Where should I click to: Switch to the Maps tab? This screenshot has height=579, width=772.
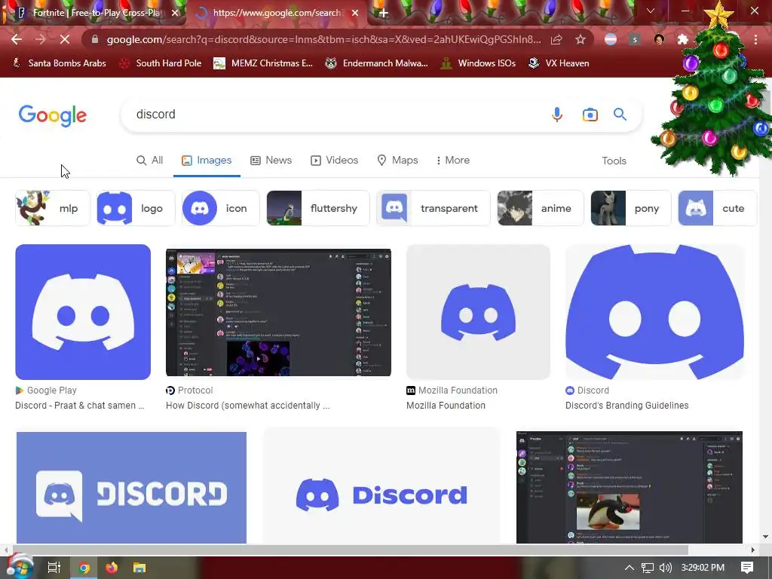click(x=397, y=161)
